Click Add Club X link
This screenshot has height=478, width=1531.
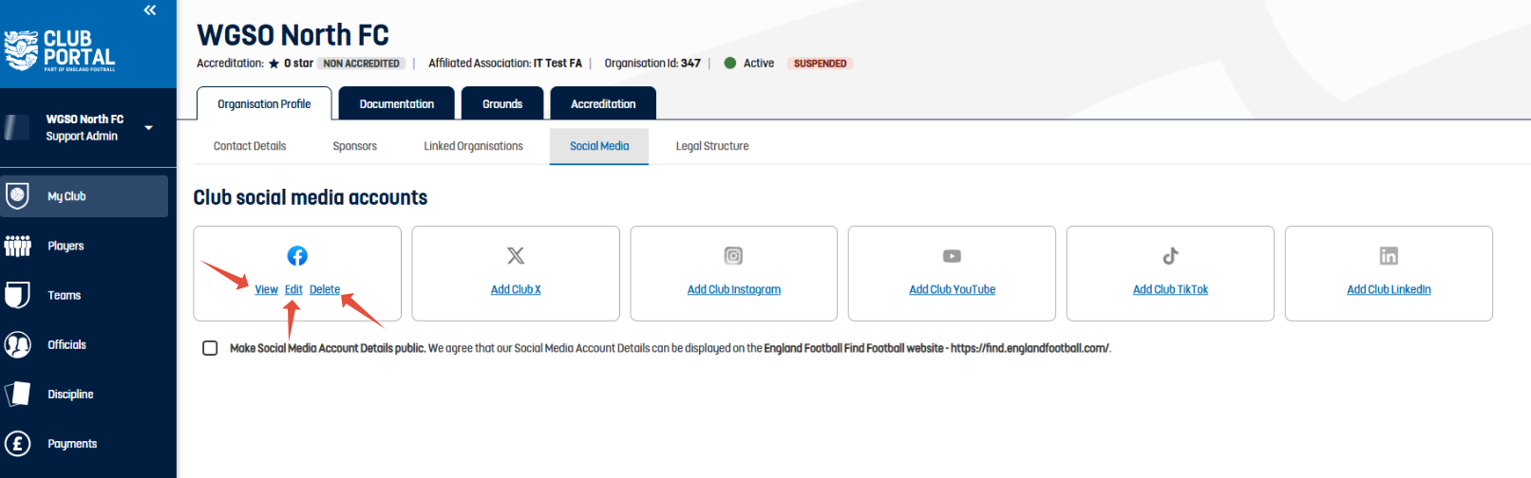[x=516, y=289]
